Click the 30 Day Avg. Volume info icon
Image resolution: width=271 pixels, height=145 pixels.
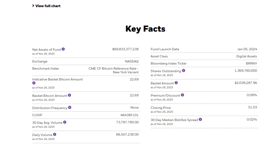pyautogui.click(x=65, y=122)
